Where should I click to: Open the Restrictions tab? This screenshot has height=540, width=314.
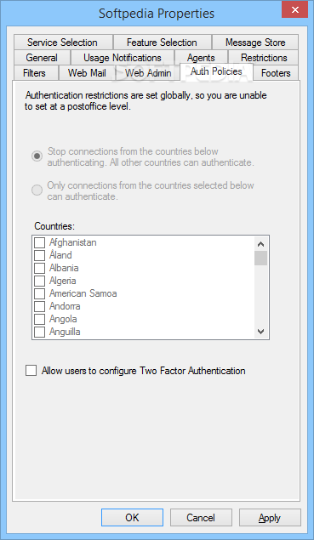264,58
